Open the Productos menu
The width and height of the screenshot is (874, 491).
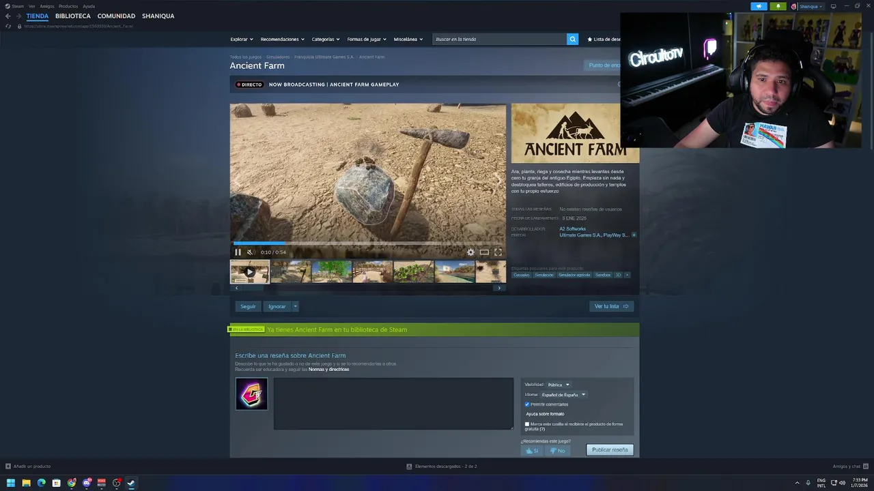[x=68, y=6]
